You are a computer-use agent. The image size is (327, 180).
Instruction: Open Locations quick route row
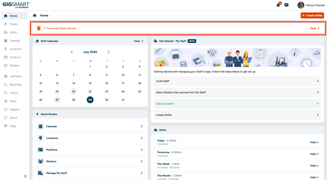tap(90, 138)
